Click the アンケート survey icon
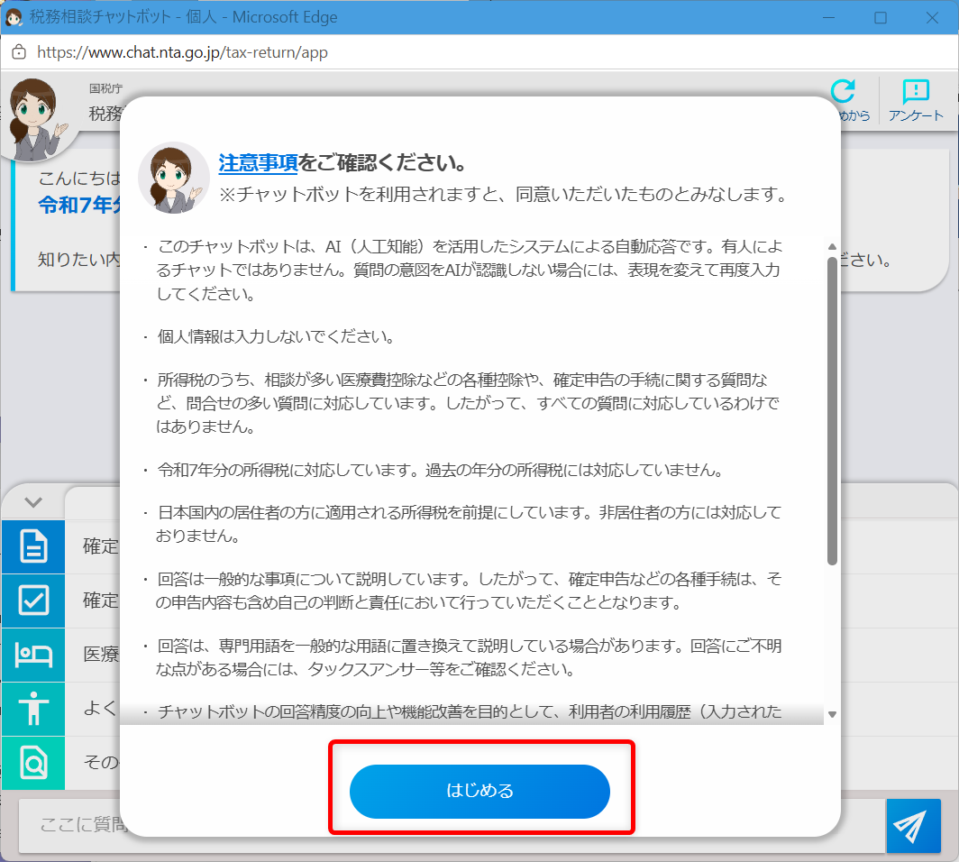959x862 pixels. [x=915, y=100]
